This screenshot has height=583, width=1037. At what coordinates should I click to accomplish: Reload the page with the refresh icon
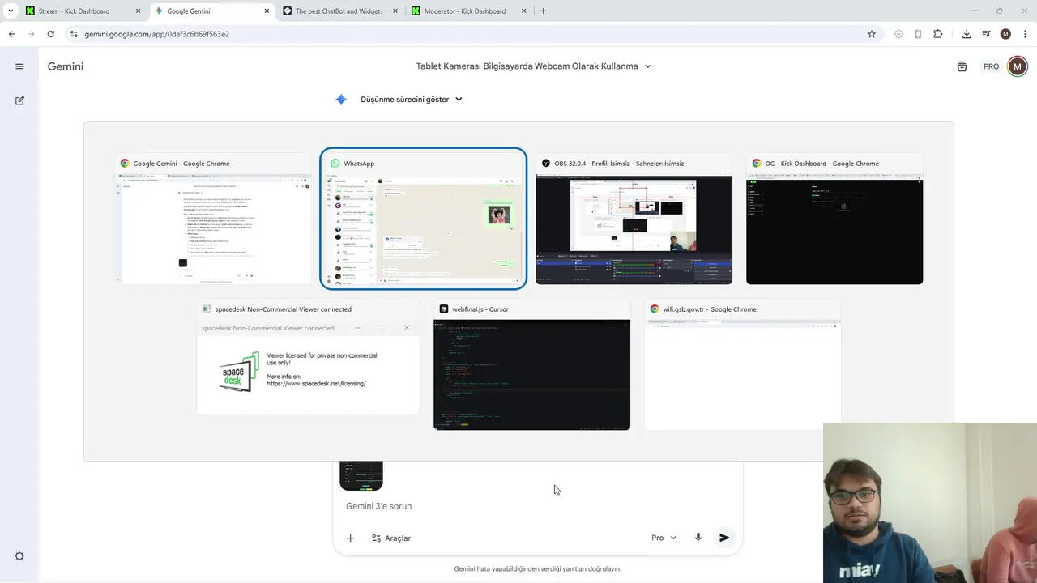pyautogui.click(x=50, y=34)
